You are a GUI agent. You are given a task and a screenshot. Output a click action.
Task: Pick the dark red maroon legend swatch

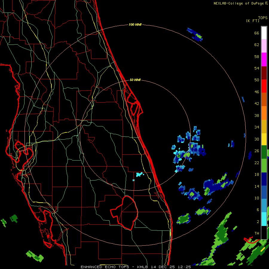click(264, 73)
